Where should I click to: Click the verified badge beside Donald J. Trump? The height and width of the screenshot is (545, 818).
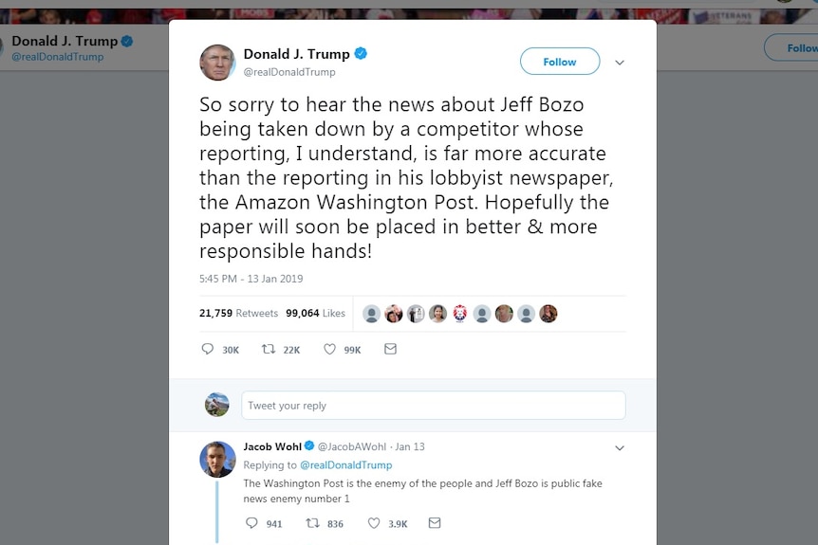[361, 54]
